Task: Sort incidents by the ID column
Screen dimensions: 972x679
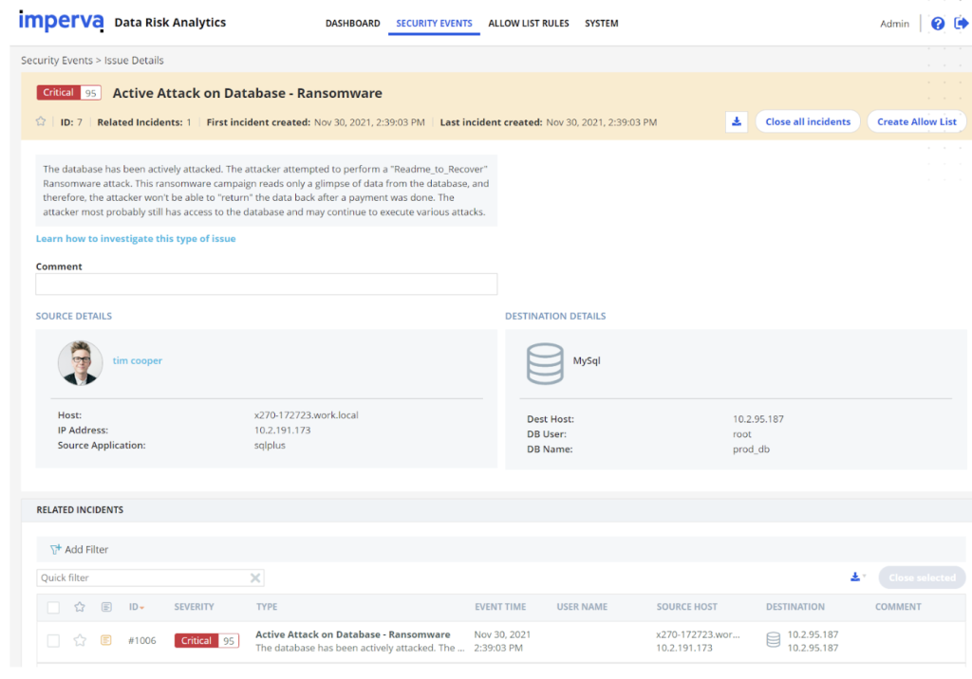Action: (137, 607)
